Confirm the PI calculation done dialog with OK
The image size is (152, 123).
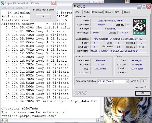point(43,17)
